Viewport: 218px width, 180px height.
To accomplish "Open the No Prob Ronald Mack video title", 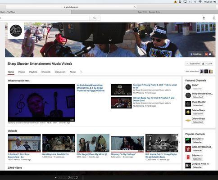I will point(91,88).
